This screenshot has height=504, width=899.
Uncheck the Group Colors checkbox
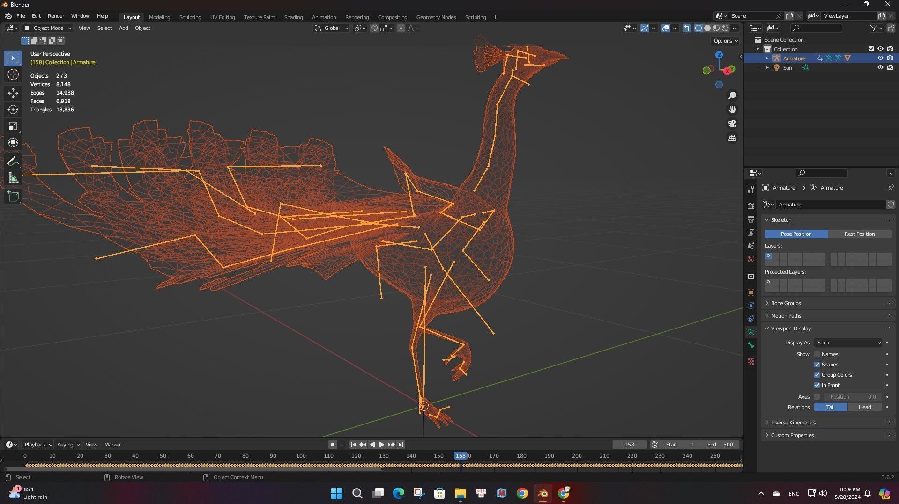pos(817,375)
